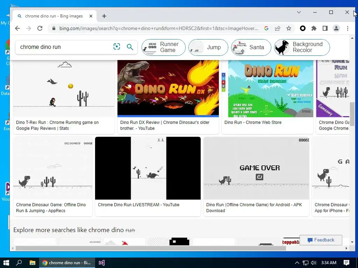The width and height of the screenshot is (358, 268).
Task: Click the scroll-down arrow on page scrollbar
Action: [x=352, y=242]
